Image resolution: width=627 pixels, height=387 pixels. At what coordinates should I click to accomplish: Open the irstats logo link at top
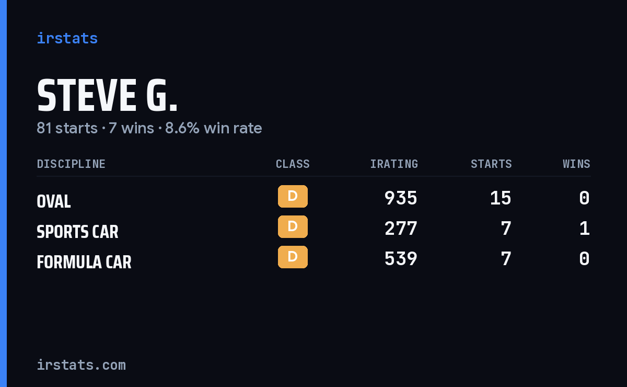67,38
